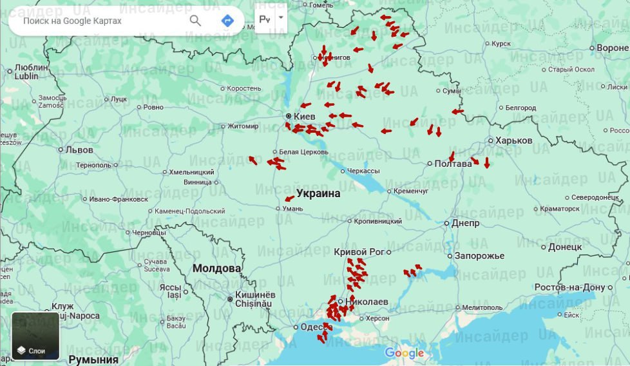630x366 pixels.
Task: Toggle the 'Ру' input language button
Action: [264, 19]
